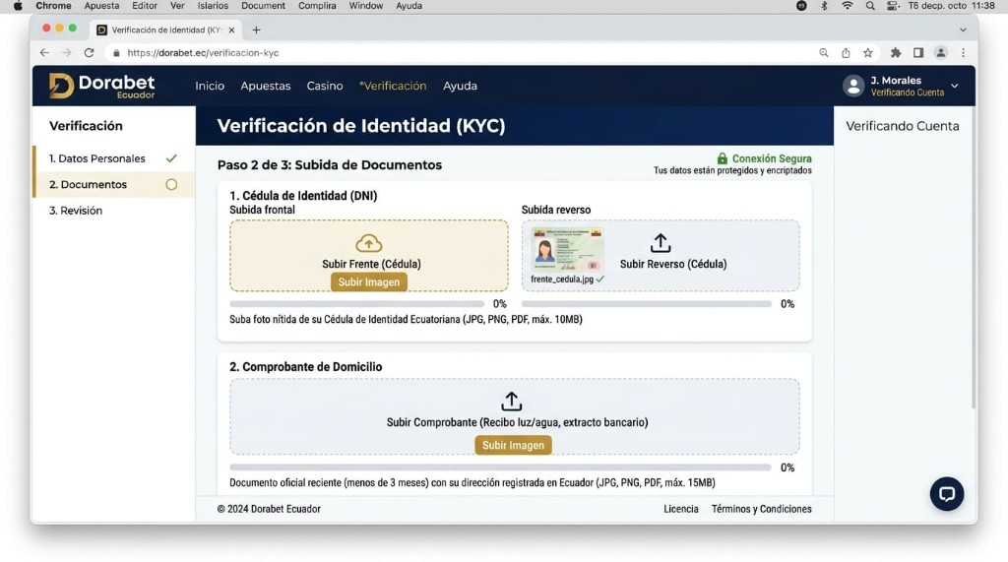Bookmark the page with the star icon

(868, 53)
